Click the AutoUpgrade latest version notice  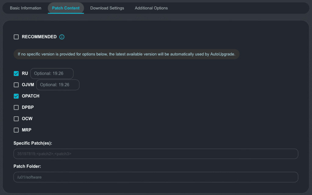pyautogui.click(x=126, y=54)
